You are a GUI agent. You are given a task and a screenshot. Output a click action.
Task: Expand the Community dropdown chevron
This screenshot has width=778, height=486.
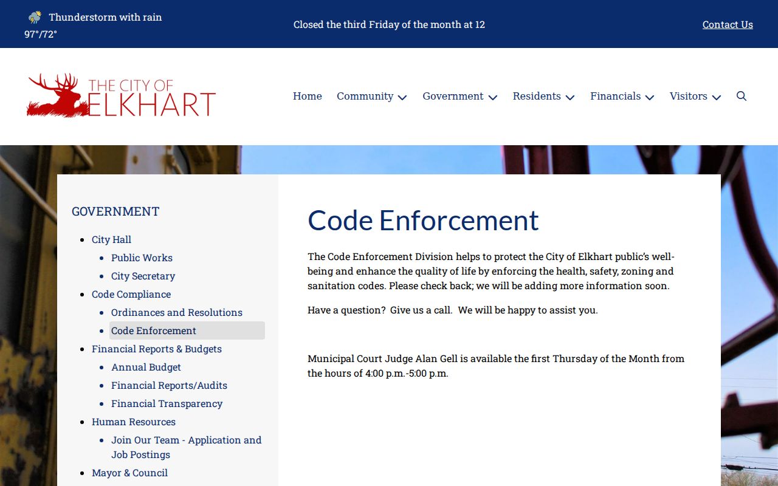(402, 97)
